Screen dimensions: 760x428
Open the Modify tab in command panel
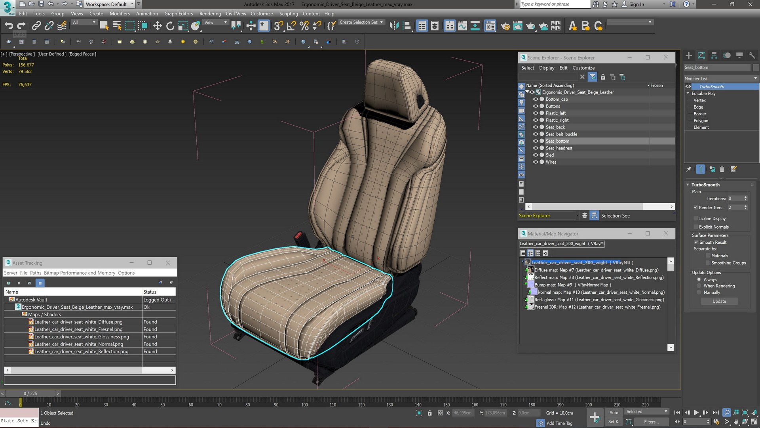(701, 55)
